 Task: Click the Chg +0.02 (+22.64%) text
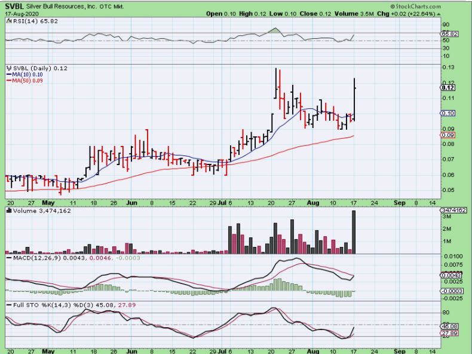pos(406,14)
